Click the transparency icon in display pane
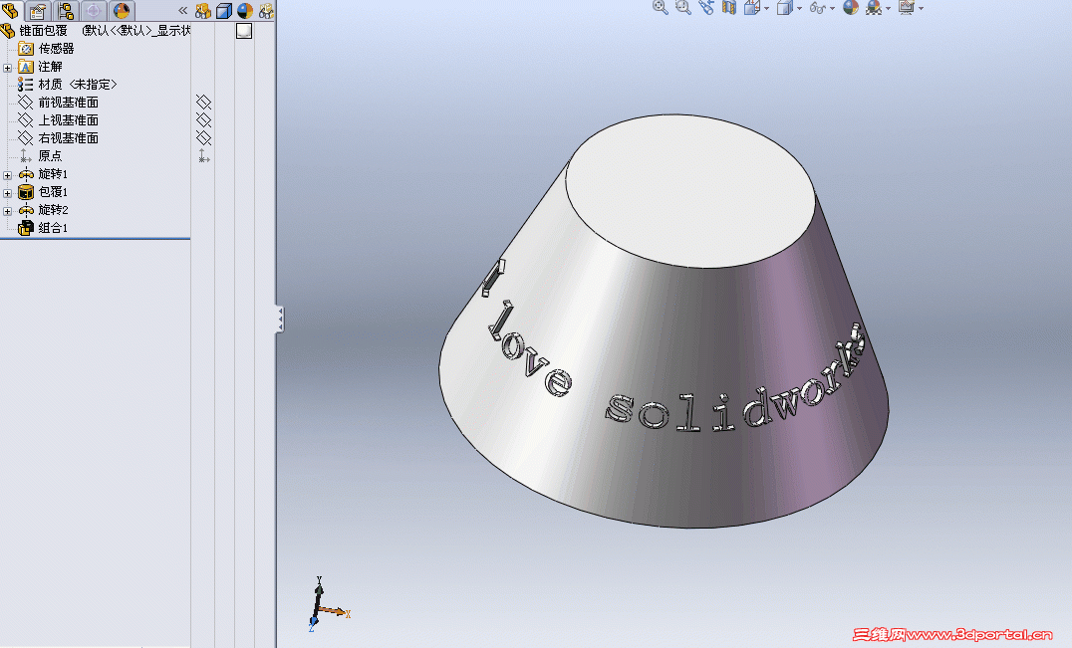The height and width of the screenshot is (648, 1072). point(266,10)
